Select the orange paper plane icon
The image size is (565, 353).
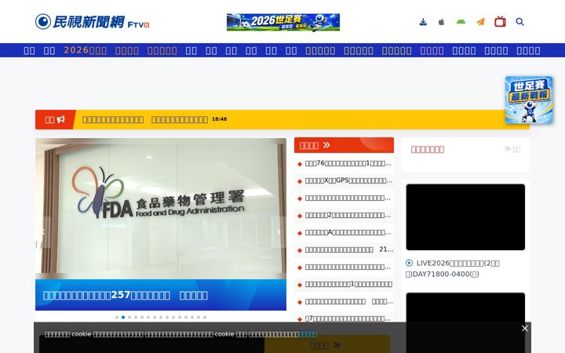click(x=480, y=22)
